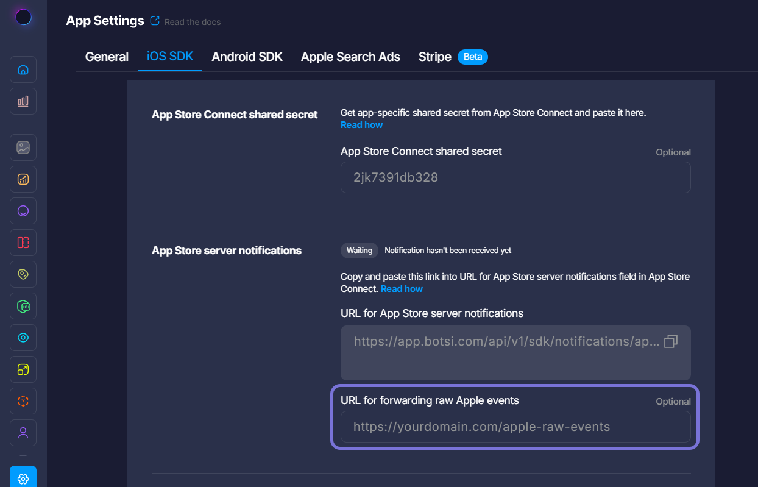Open the purple smiley face icon
This screenshot has height=487, width=758.
click(23, 211)
